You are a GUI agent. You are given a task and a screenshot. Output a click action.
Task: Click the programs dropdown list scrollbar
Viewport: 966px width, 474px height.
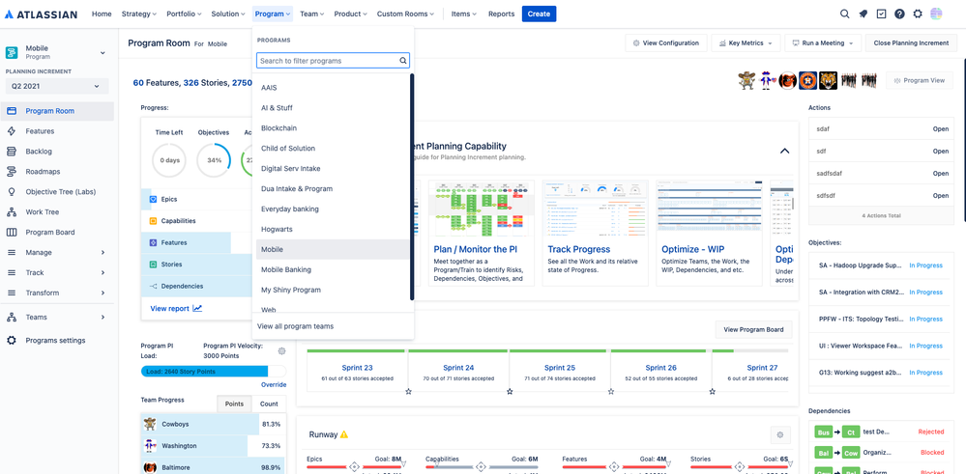tap(412, 187)
